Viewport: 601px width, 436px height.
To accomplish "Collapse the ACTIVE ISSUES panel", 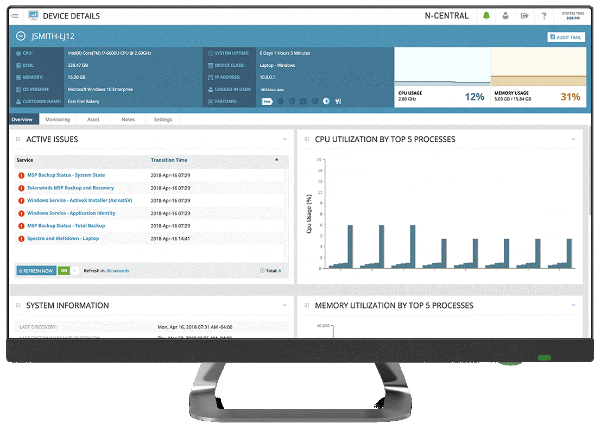I will [285, 139].
